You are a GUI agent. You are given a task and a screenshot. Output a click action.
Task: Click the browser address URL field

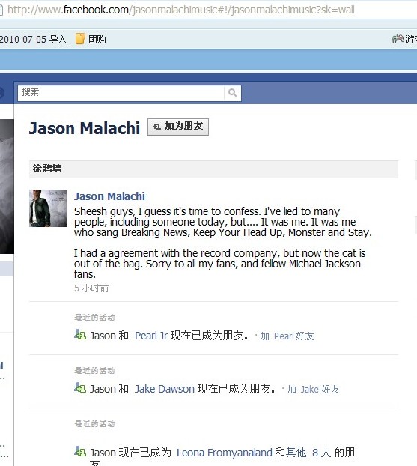(x=208, y=10)
